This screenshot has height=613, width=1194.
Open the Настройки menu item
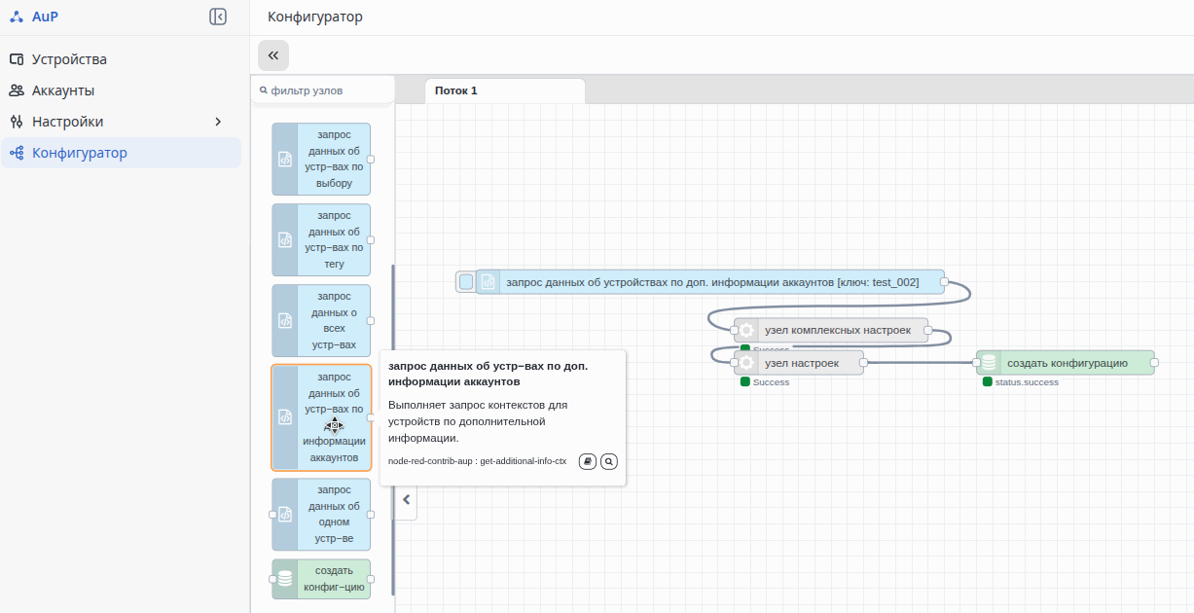121,122
